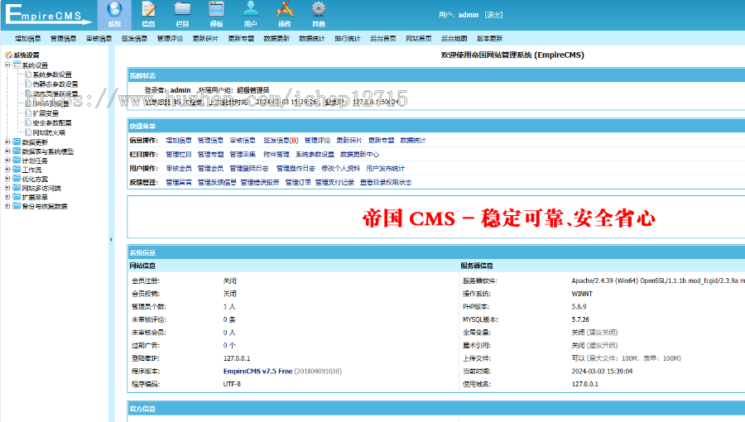Expand the 备份与恢复数据 tree node

coord(7,206)
